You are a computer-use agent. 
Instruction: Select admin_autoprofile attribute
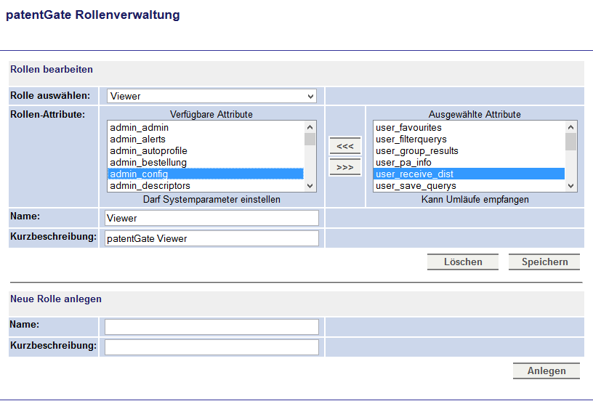click(206, 151)
